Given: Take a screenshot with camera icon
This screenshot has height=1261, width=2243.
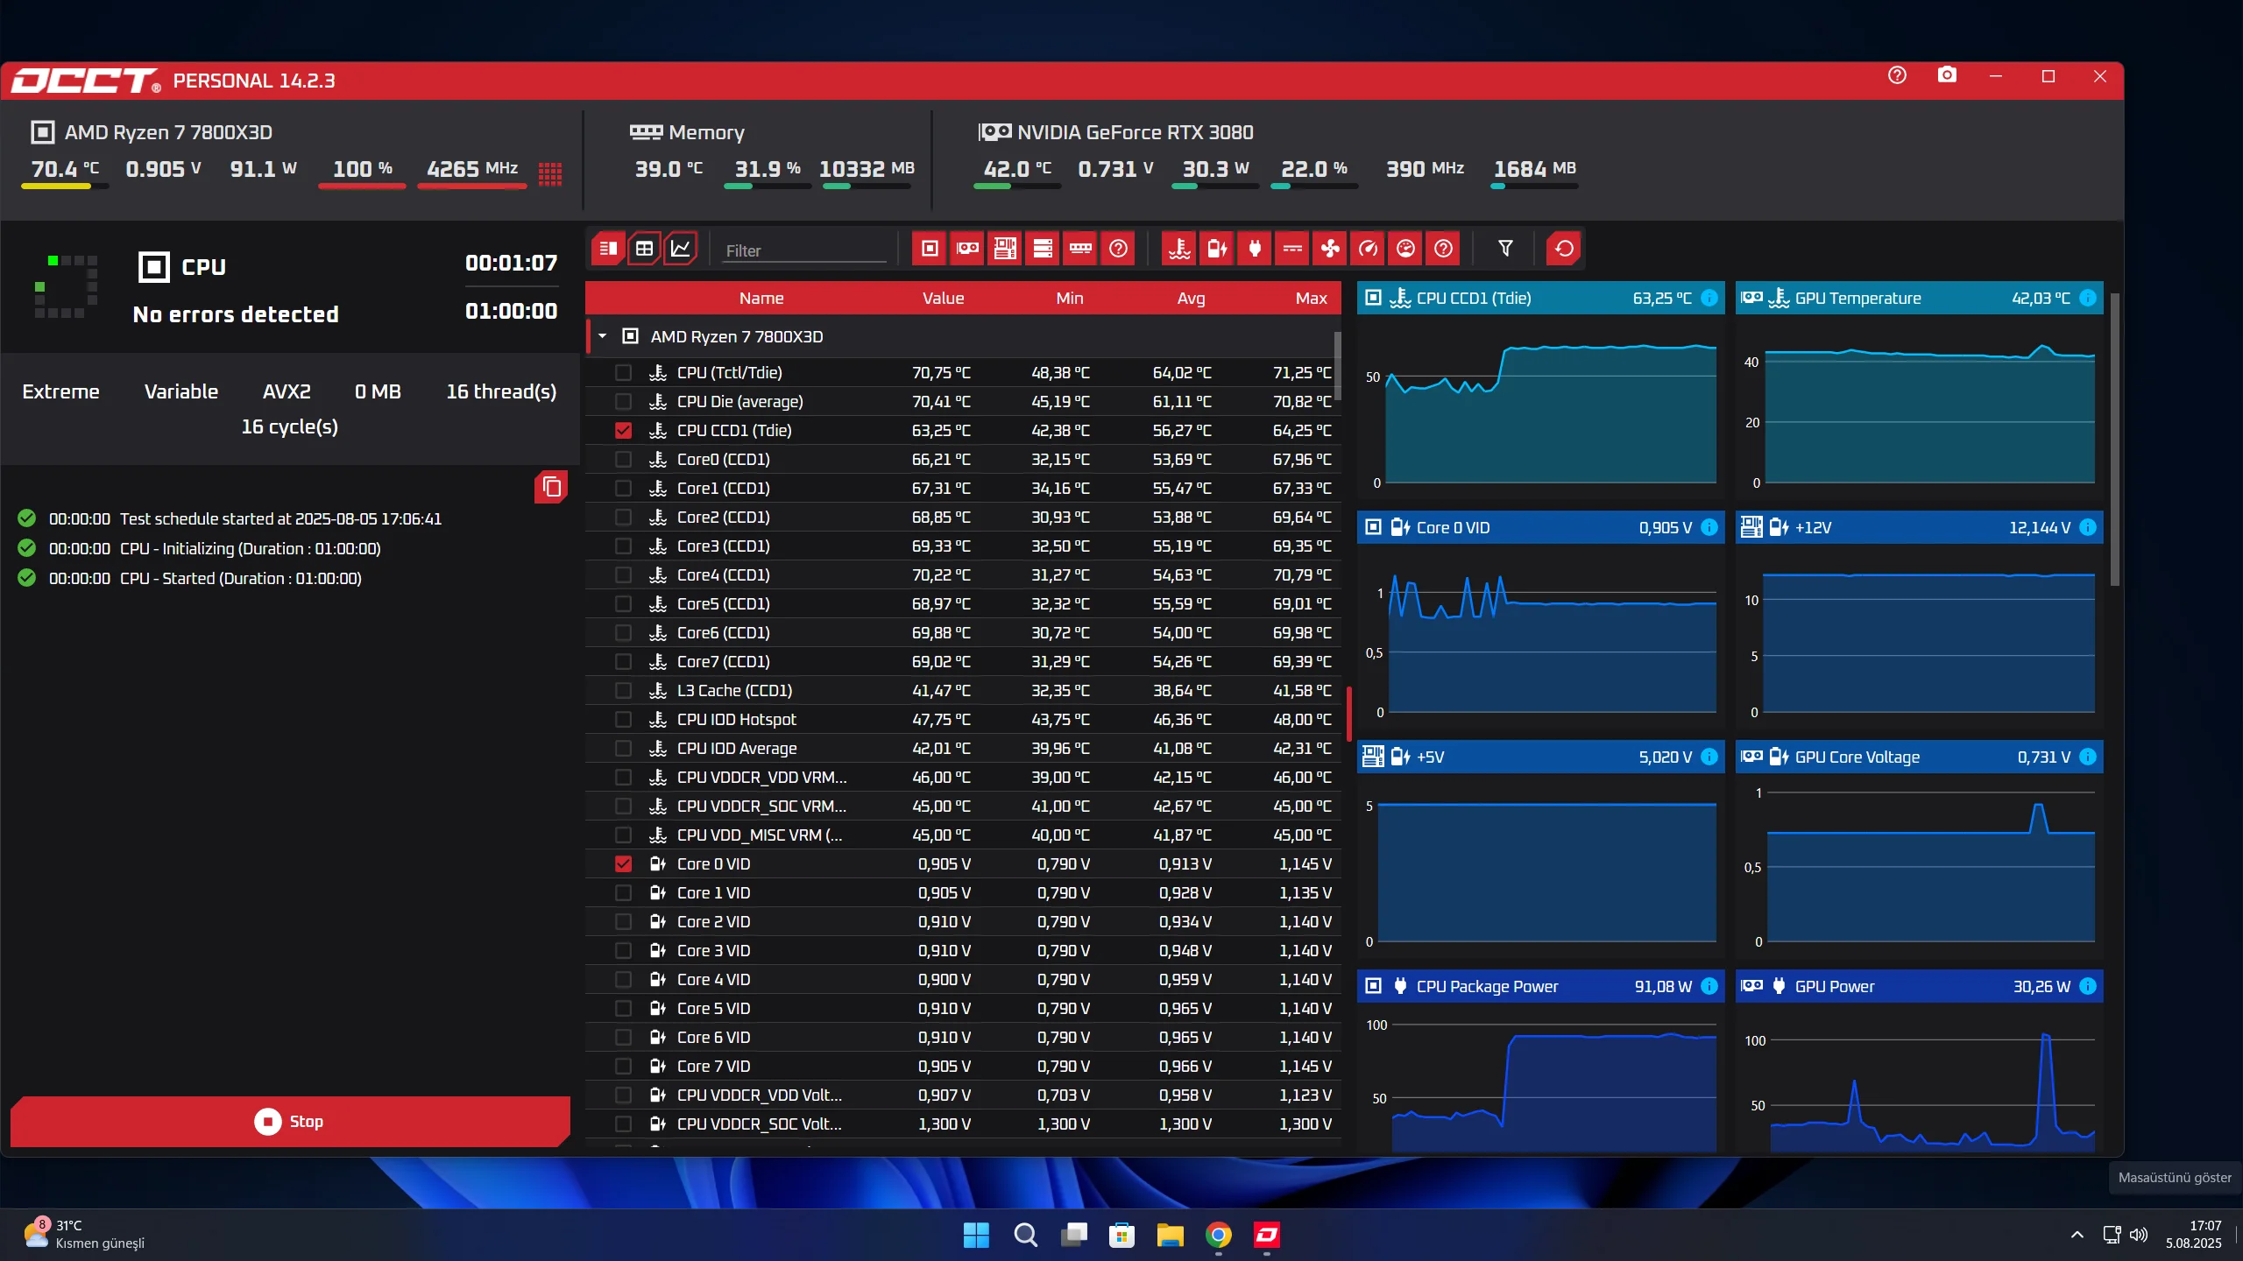Looking at the screenshot, I should point(1946,76).
